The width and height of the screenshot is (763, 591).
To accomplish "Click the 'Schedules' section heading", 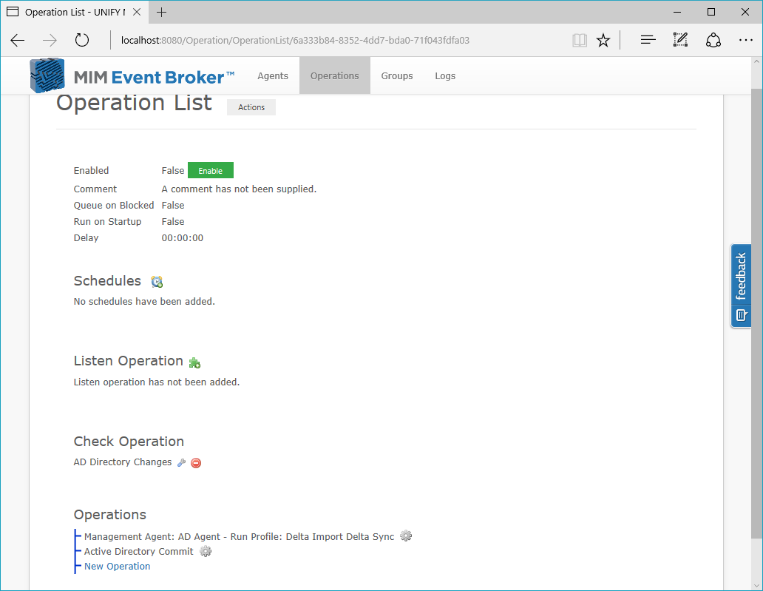I will tap(107, 281).
